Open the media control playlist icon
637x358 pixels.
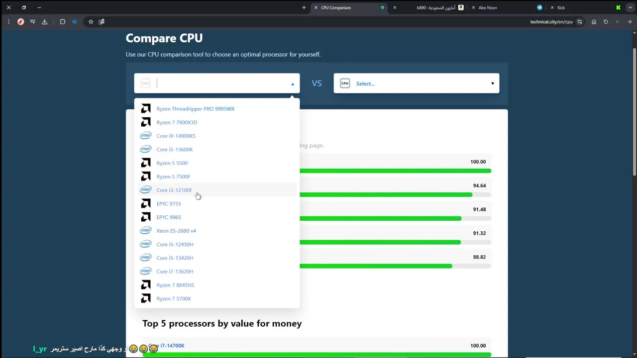point(32,22)
